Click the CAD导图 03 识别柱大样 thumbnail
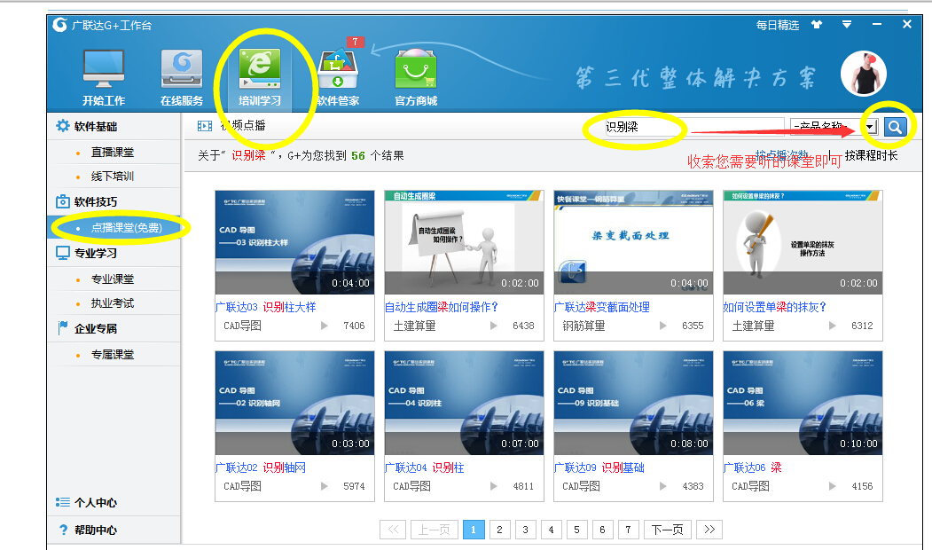Screen dimensions: 932x550 pos(294,242)
